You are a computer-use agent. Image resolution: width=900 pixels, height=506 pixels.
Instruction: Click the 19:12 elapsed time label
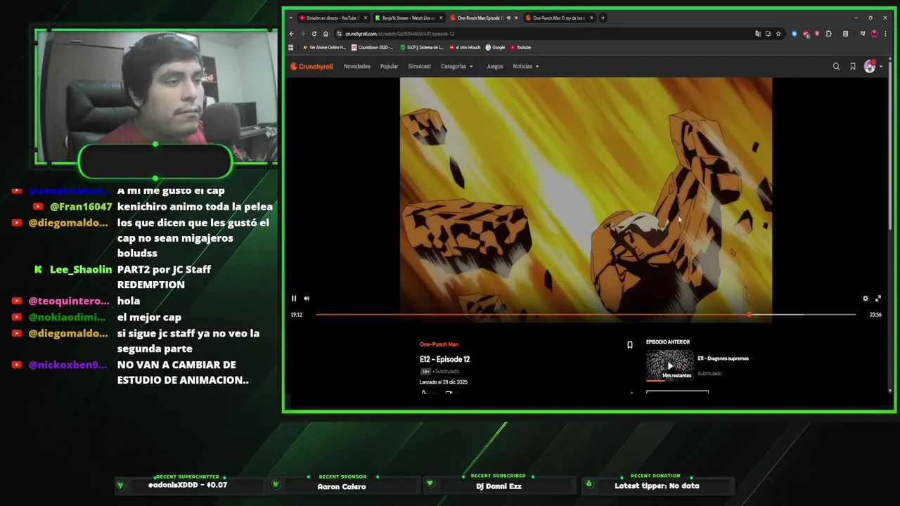(x=297, y=315)
